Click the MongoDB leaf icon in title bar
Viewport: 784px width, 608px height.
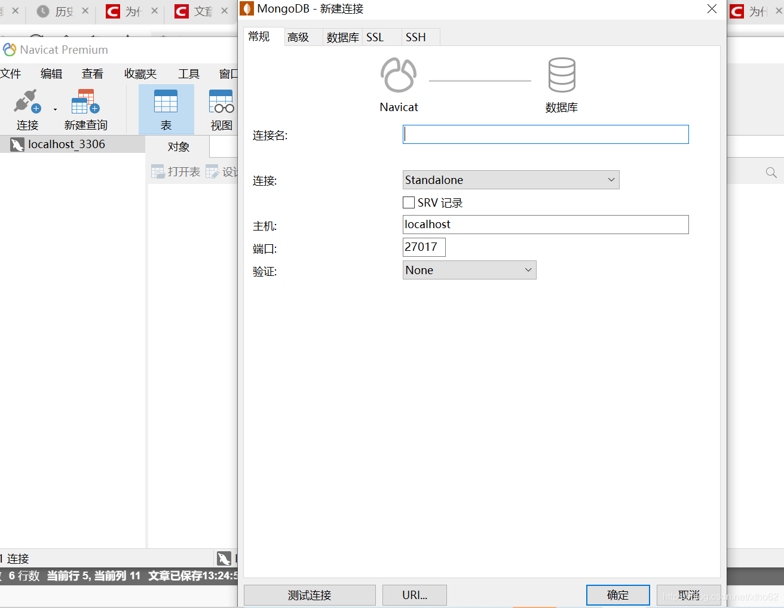(x=247, y=8)
